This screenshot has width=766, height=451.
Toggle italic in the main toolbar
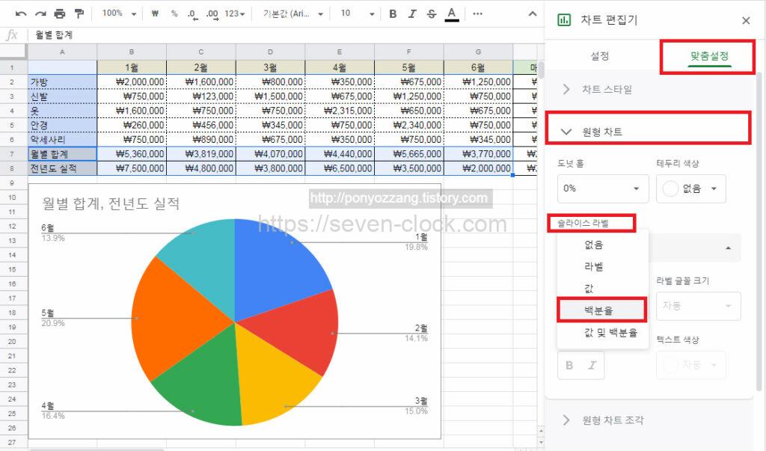click(x=412, y=13)
